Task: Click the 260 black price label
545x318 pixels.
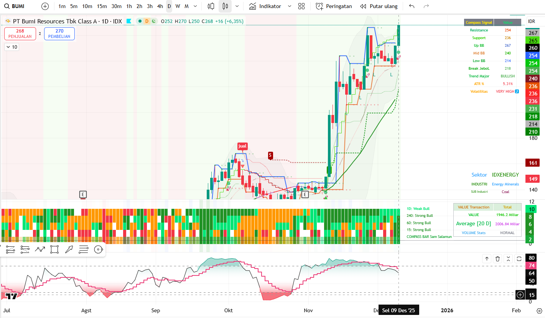Action: [533, 48]
